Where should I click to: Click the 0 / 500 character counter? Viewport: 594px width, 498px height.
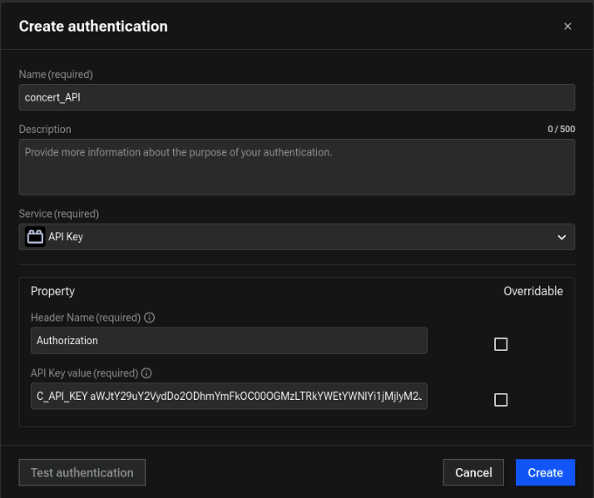coord(561,129)
